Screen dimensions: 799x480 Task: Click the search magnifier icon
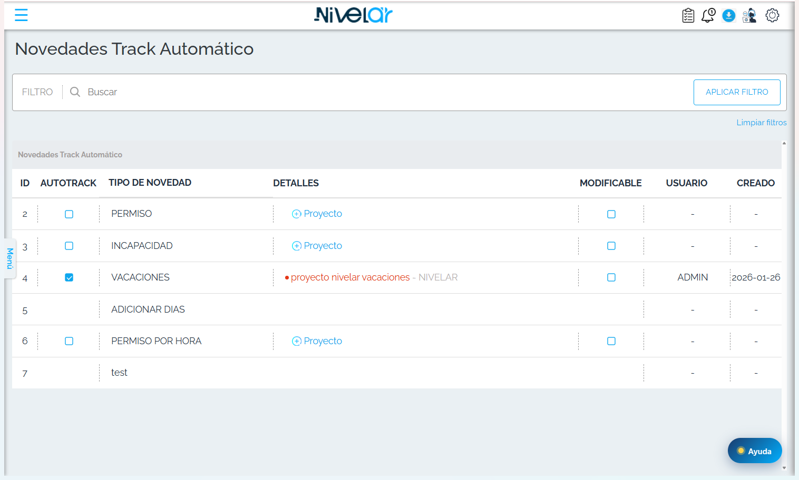click(75, 92)
